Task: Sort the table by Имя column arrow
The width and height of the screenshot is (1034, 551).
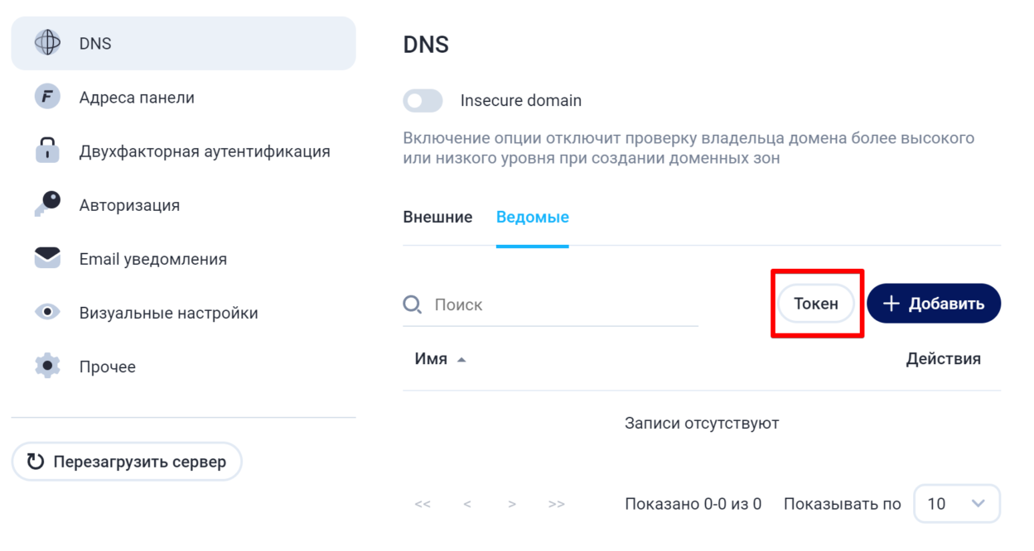Action: click(461, 360)
